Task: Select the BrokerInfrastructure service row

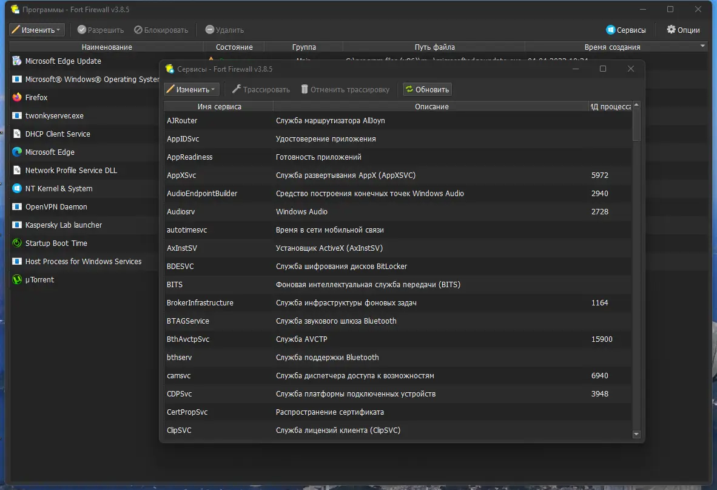Action: point(398,302)
